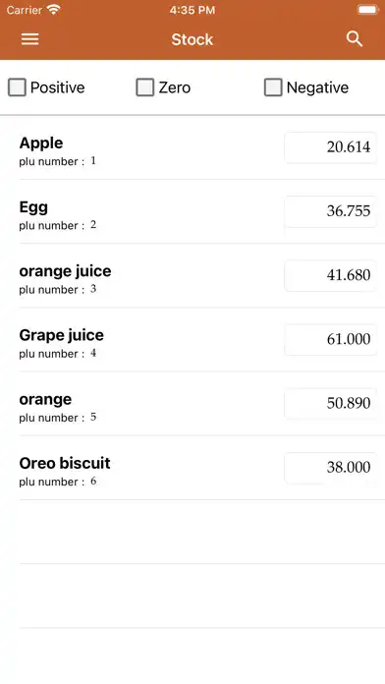
Task: Enable the Zero stock filter
Action: (x=145, y=87)
